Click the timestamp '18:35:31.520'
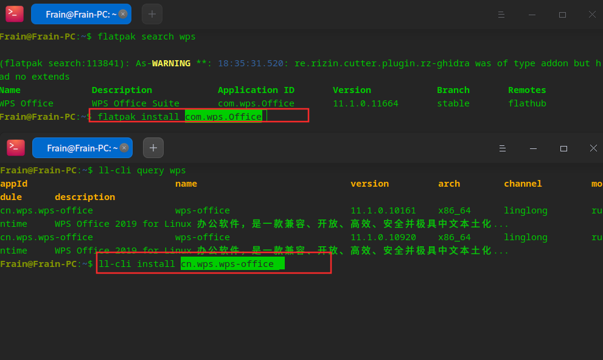Viewport: 603px width, 360px height. click(251, 63)
